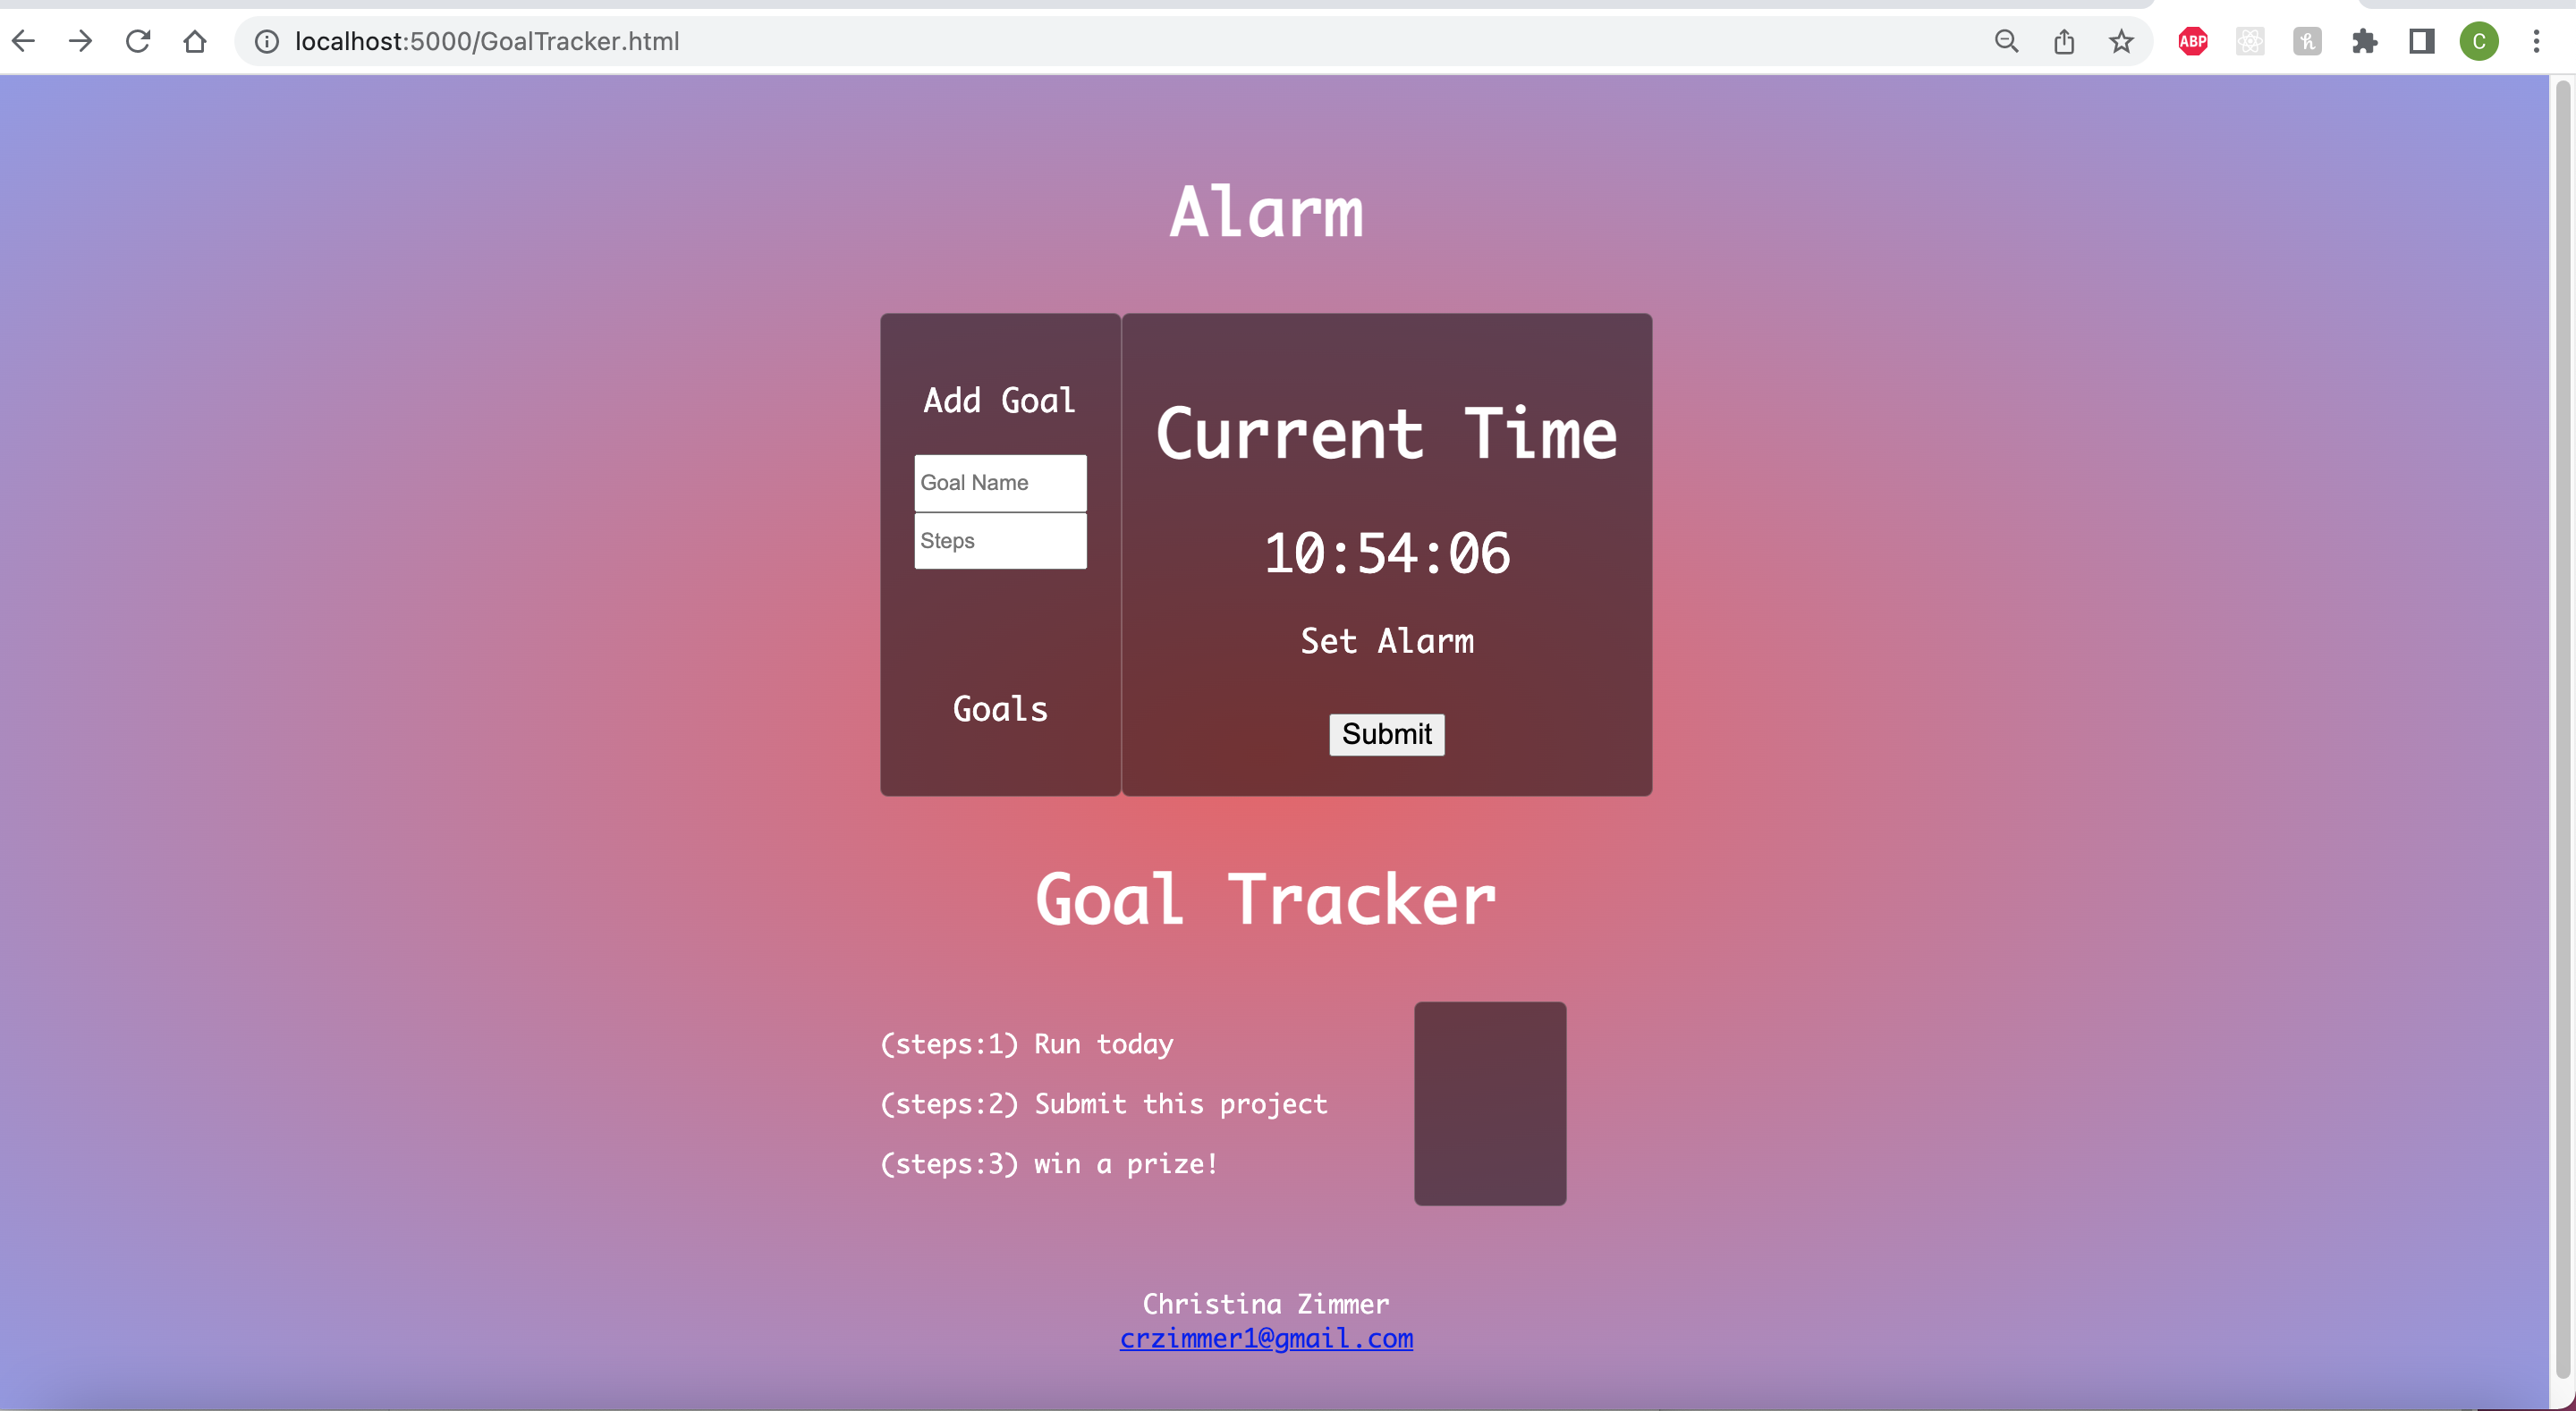2576x1411 pixels.
Task: Reload the current page
Action: point(138,41)
